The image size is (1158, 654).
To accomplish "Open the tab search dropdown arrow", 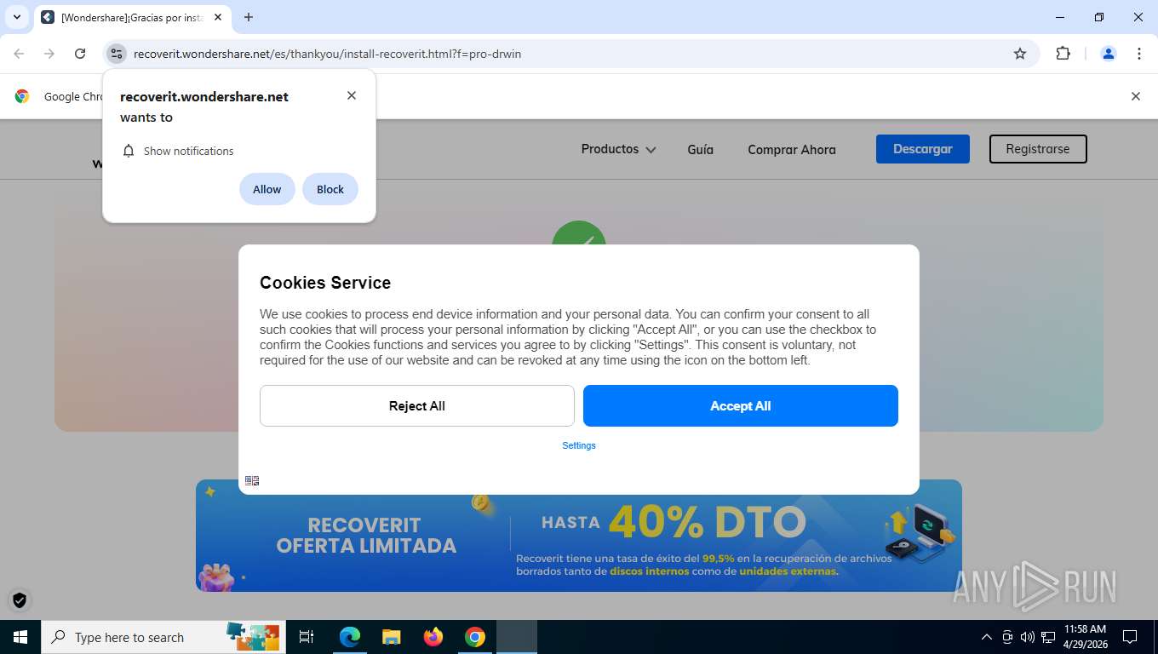I will click(x=16, y=17).
